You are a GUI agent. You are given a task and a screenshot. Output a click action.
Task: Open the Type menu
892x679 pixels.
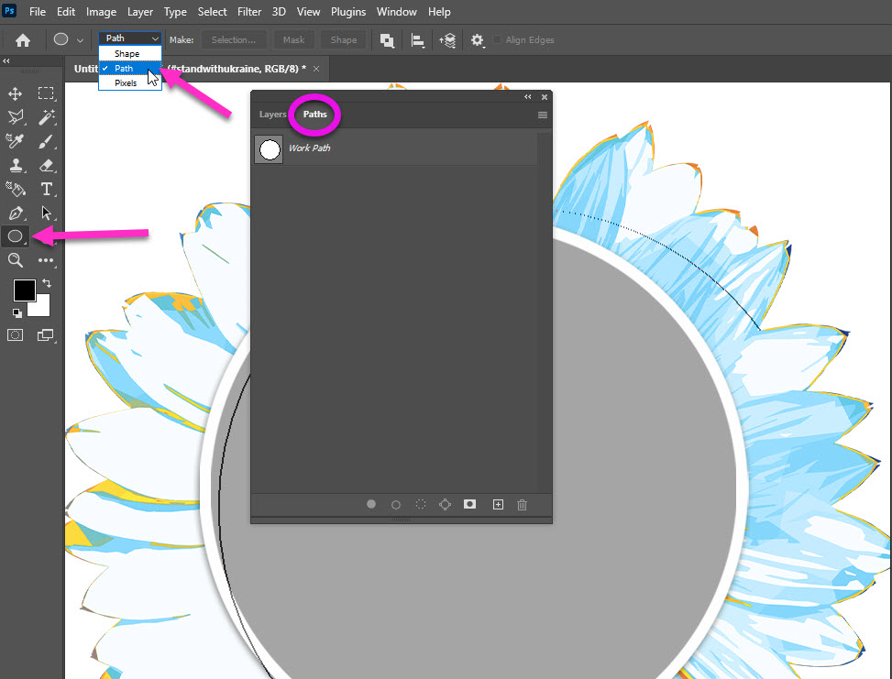(x=175, y=11)
